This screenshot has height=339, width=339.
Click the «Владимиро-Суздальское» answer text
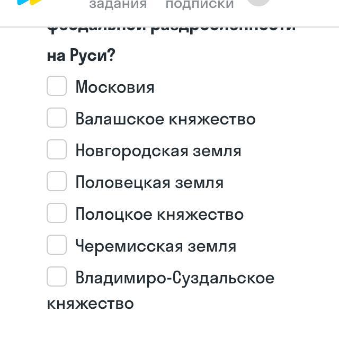175,278
